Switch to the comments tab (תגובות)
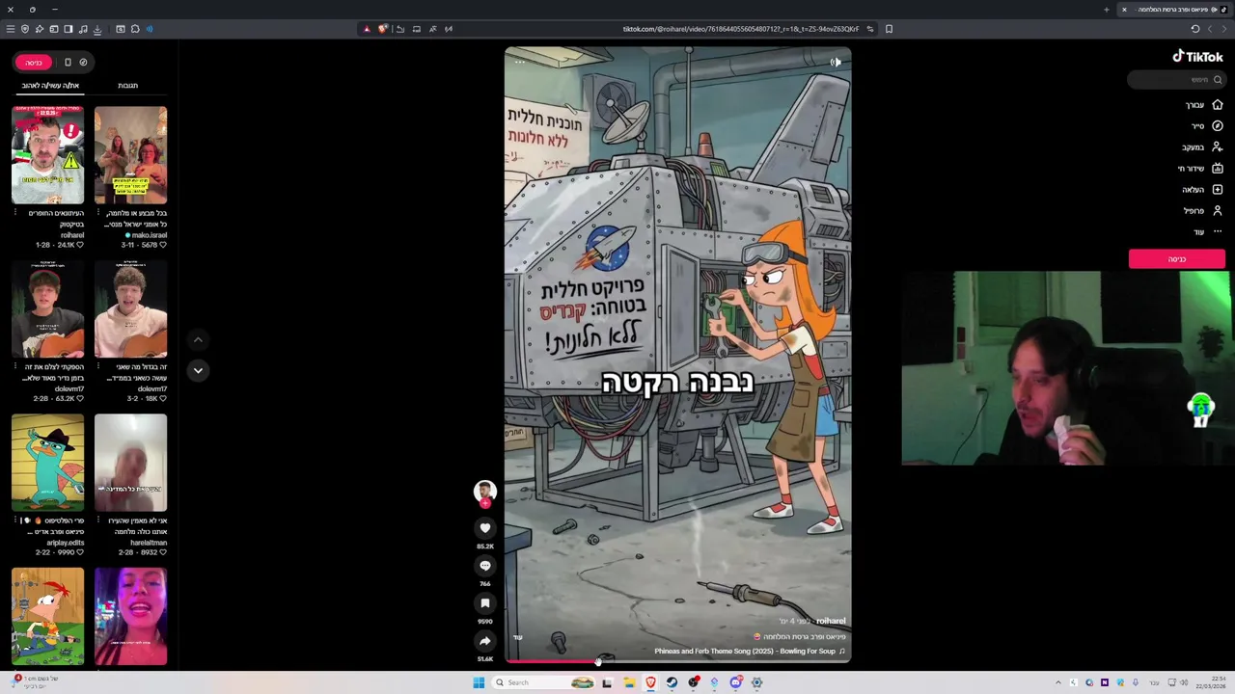Screen dimensions: 1235x694 click(x=127, y=86)
